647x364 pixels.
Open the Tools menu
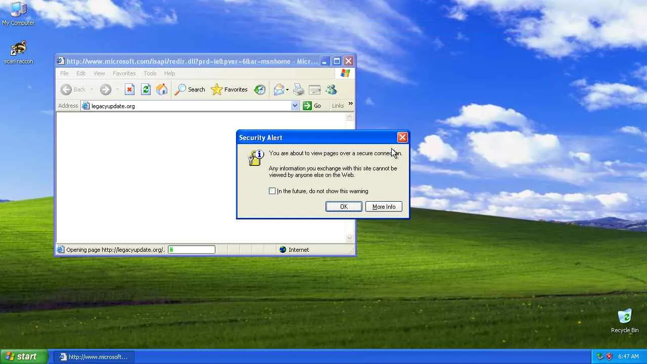(x=150, y=73)
